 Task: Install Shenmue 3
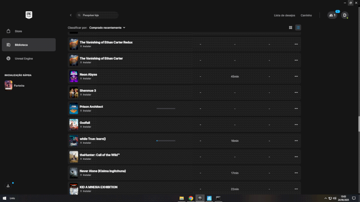85,95
